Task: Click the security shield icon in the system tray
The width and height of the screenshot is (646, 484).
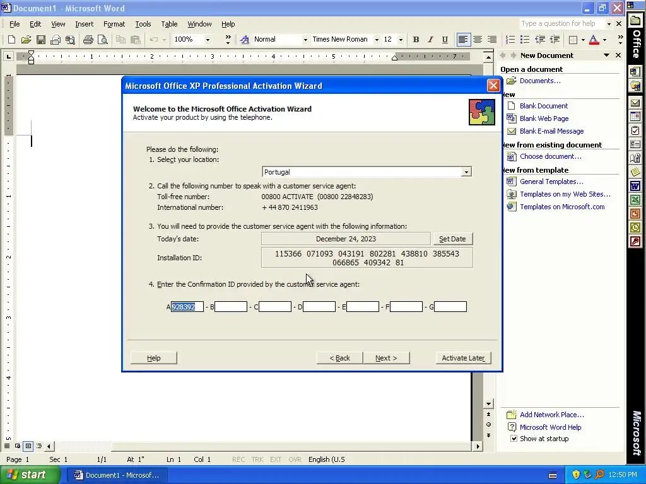Action: click(x=576, y=475)
